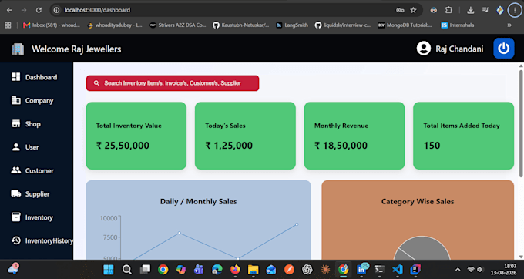This screenshot has height=279, width=524.
Task: View site information icon beside URL
Action: [56, 10]
